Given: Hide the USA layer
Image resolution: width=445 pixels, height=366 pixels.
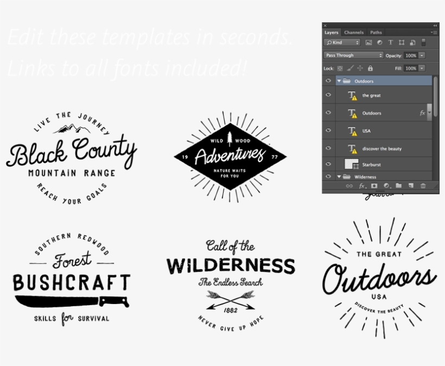Looking at the screenshot, I should click(328, 130).
